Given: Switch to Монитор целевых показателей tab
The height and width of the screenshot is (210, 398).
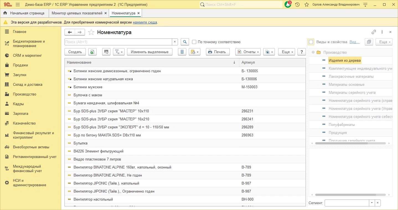Looking at the screenshot, I should tap(77, 13).
